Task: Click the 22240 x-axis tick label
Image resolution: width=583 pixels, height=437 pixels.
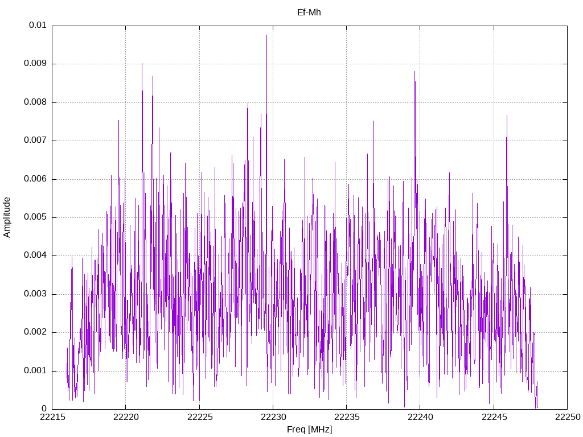Action: point(421,417)
